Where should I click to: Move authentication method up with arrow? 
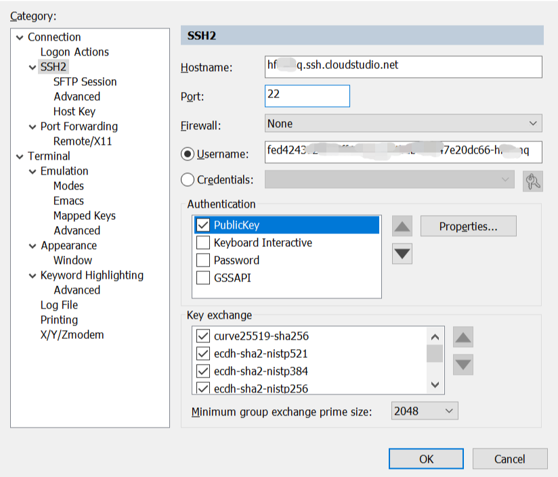coord(402,226)
